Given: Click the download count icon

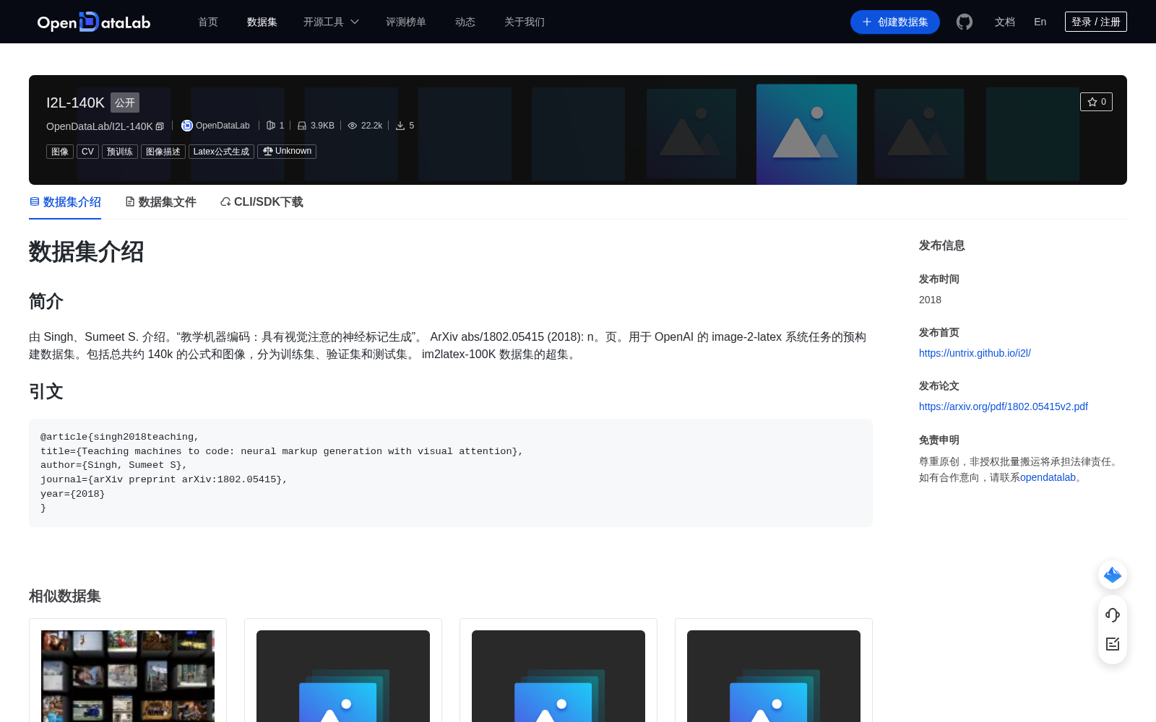Looking at the screenshot, I should pos(400,126).
